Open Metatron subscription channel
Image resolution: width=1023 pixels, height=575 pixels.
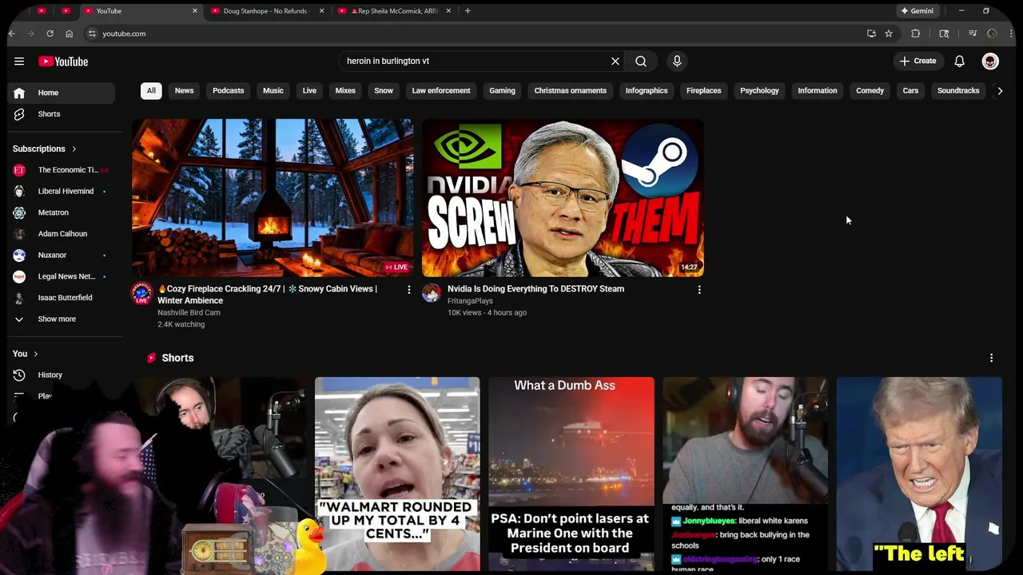click(x=62, y=212)
